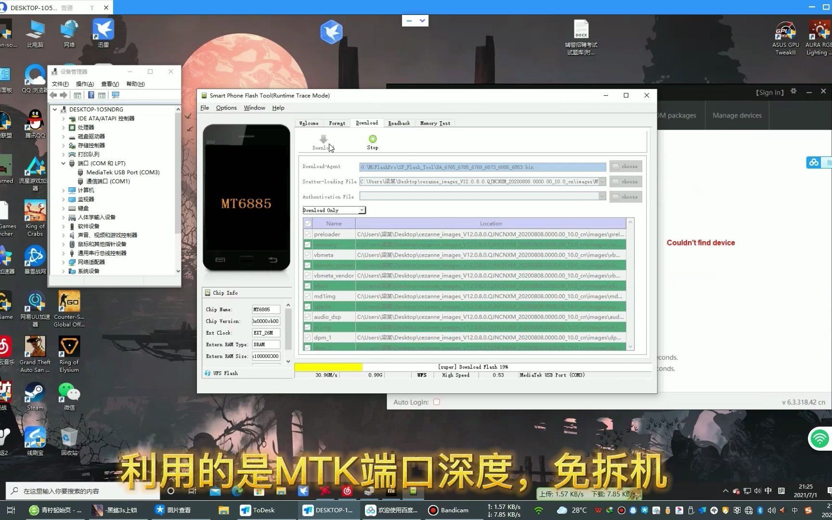
Task: Enable the Auto Login checkbox
Action: 437,402
